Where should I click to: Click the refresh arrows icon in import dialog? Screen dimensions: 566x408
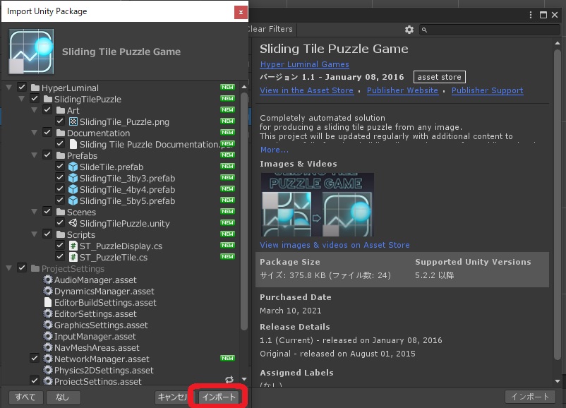(229, 380)
